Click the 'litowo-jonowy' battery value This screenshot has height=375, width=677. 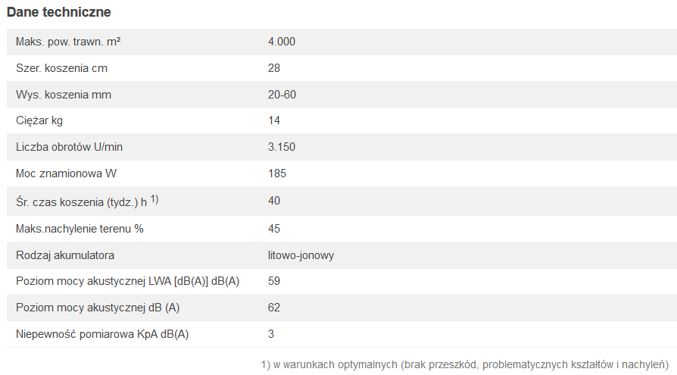(301, 255)
